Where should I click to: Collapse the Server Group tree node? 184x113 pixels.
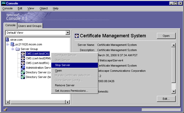pyautogui.click(x=13, y=49)
